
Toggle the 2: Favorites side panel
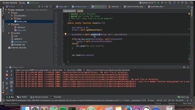[3, 87]
